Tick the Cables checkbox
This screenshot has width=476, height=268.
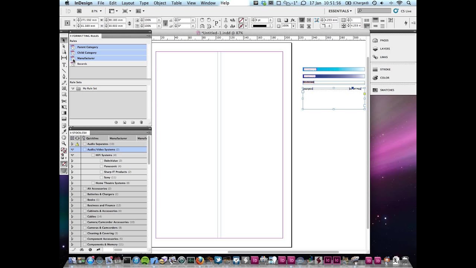coord(85,217)
